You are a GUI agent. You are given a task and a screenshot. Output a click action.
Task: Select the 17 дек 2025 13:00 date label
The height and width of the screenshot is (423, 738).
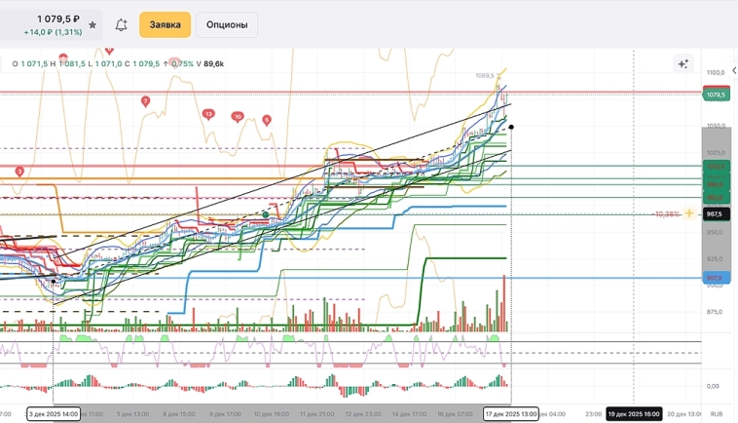[x=510, y=414]
